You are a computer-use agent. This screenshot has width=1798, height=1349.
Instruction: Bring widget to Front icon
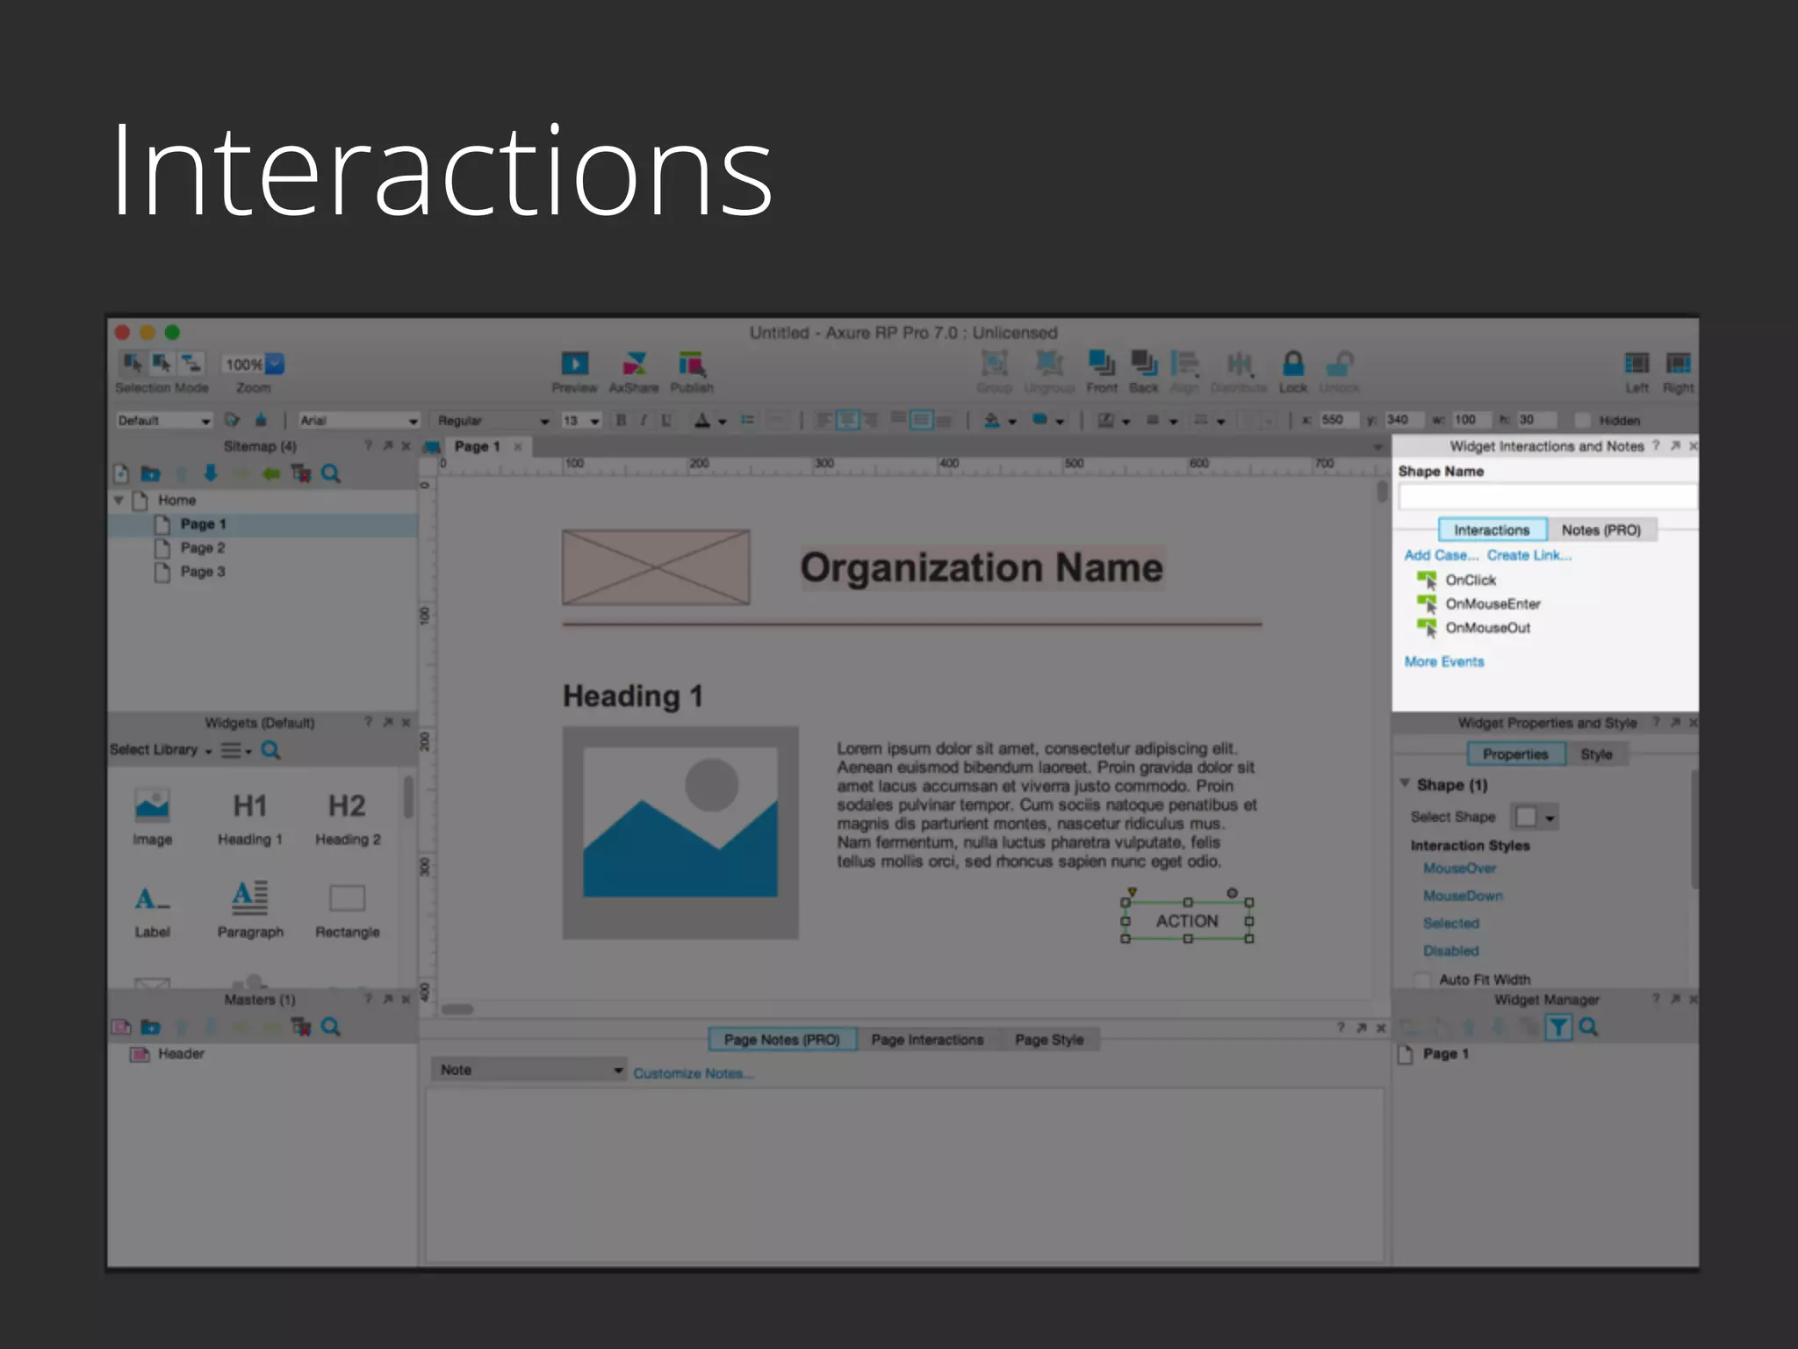tap(1101, 363)
